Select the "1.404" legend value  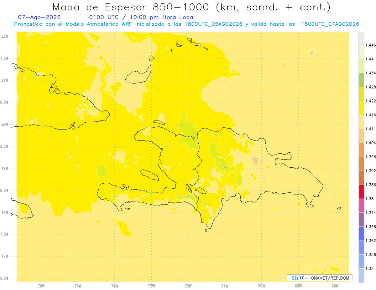point(370,143)
